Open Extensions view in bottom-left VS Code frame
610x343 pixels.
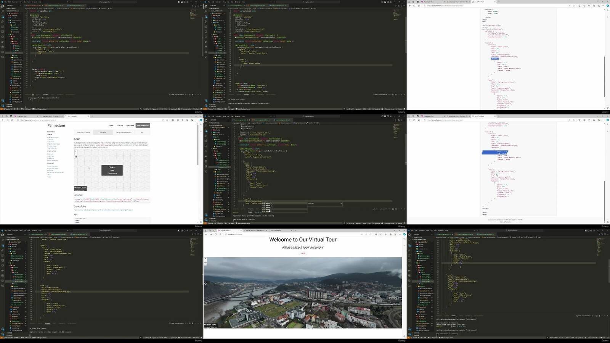tap(3, 255)
